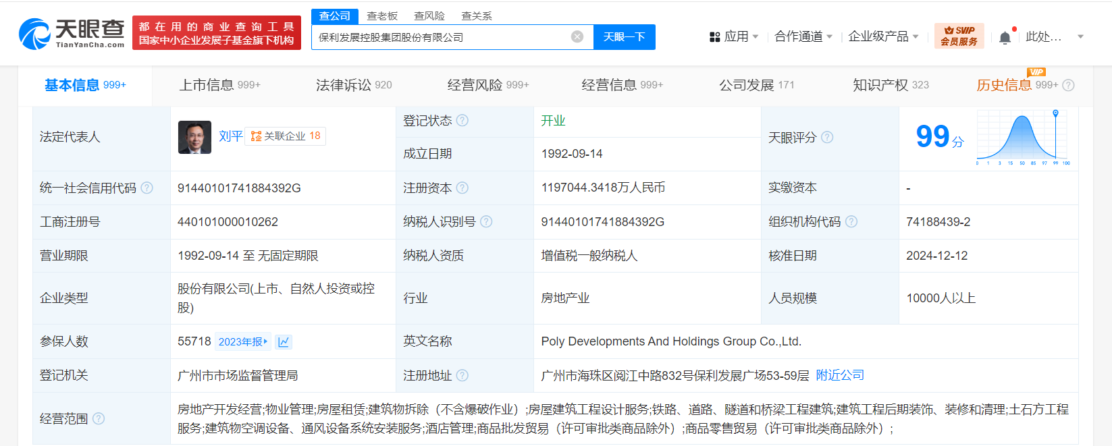Select the 查老板 search tab
The width and height of the screenshot is (1112, 446).
[382, 16]
